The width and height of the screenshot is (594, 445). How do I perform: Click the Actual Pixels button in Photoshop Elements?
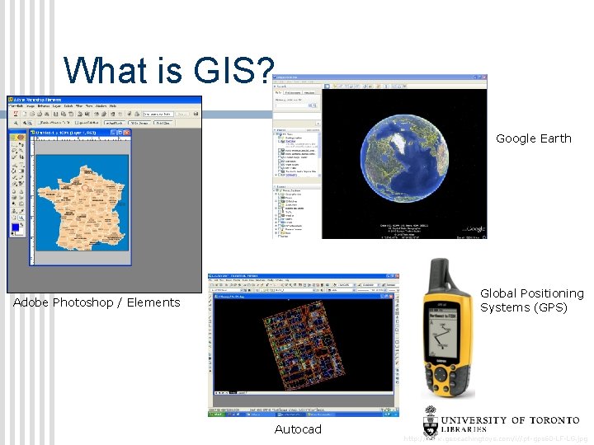click(114, 123)
